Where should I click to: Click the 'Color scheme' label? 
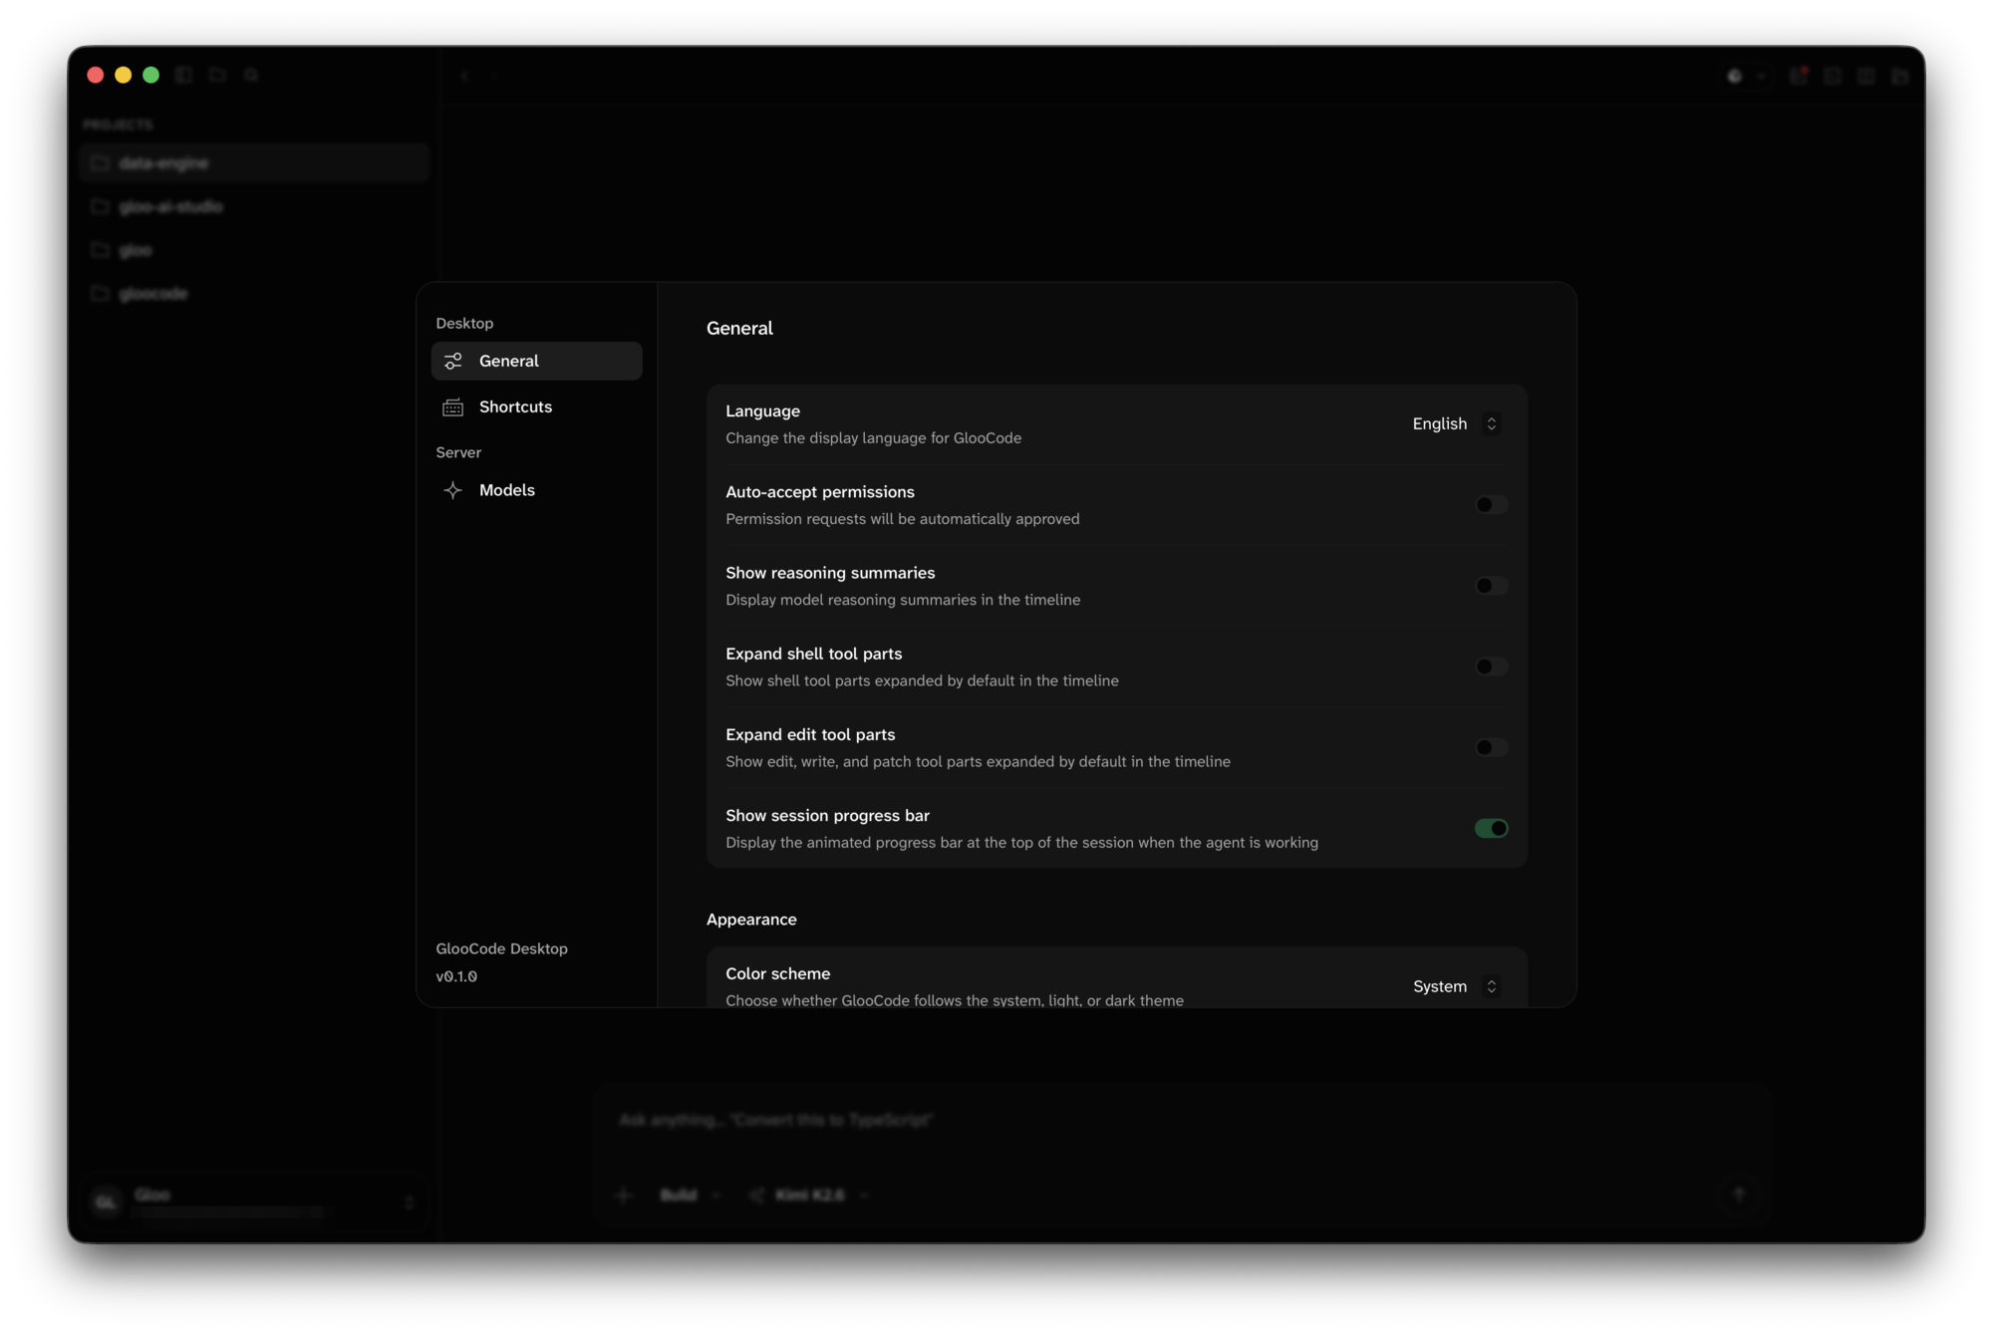pyautogui.click(x=777, y=973)
